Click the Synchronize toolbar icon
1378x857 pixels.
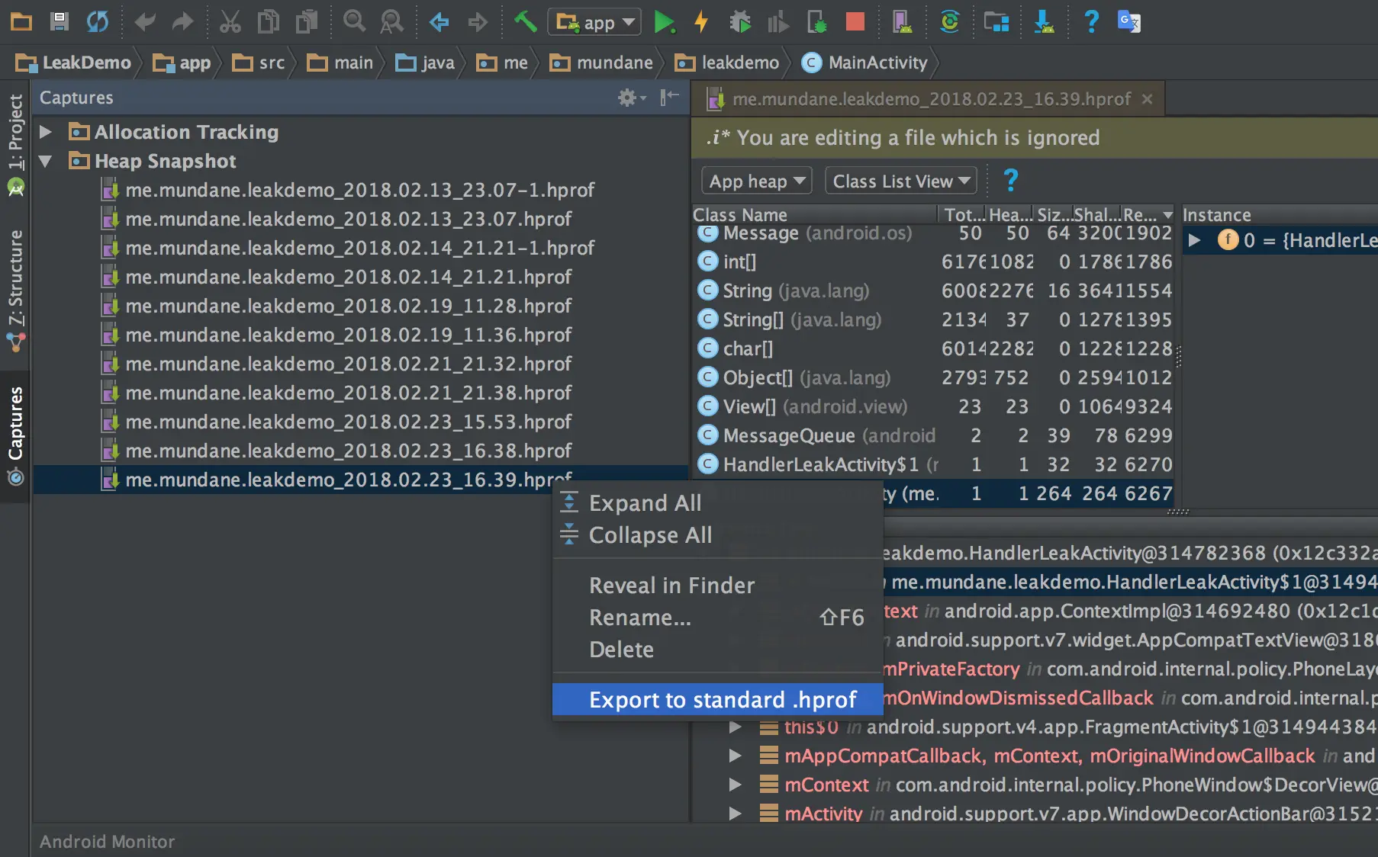point(97,21)
